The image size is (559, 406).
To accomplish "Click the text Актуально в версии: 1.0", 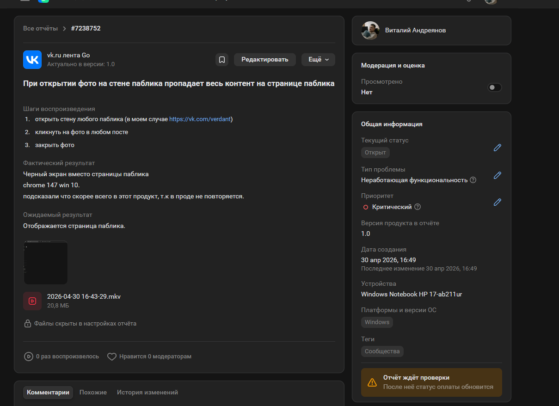I will click(x=81, y=64).
